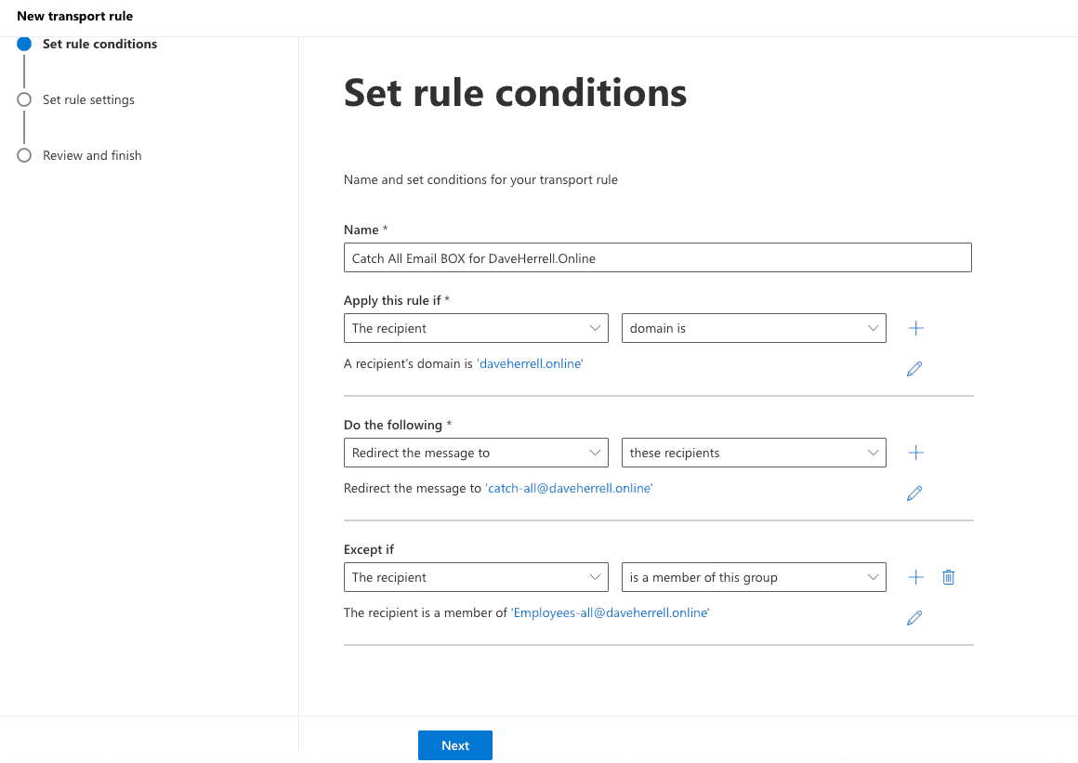Open the "Redirect the message to" dropdown

click(476, 453)
